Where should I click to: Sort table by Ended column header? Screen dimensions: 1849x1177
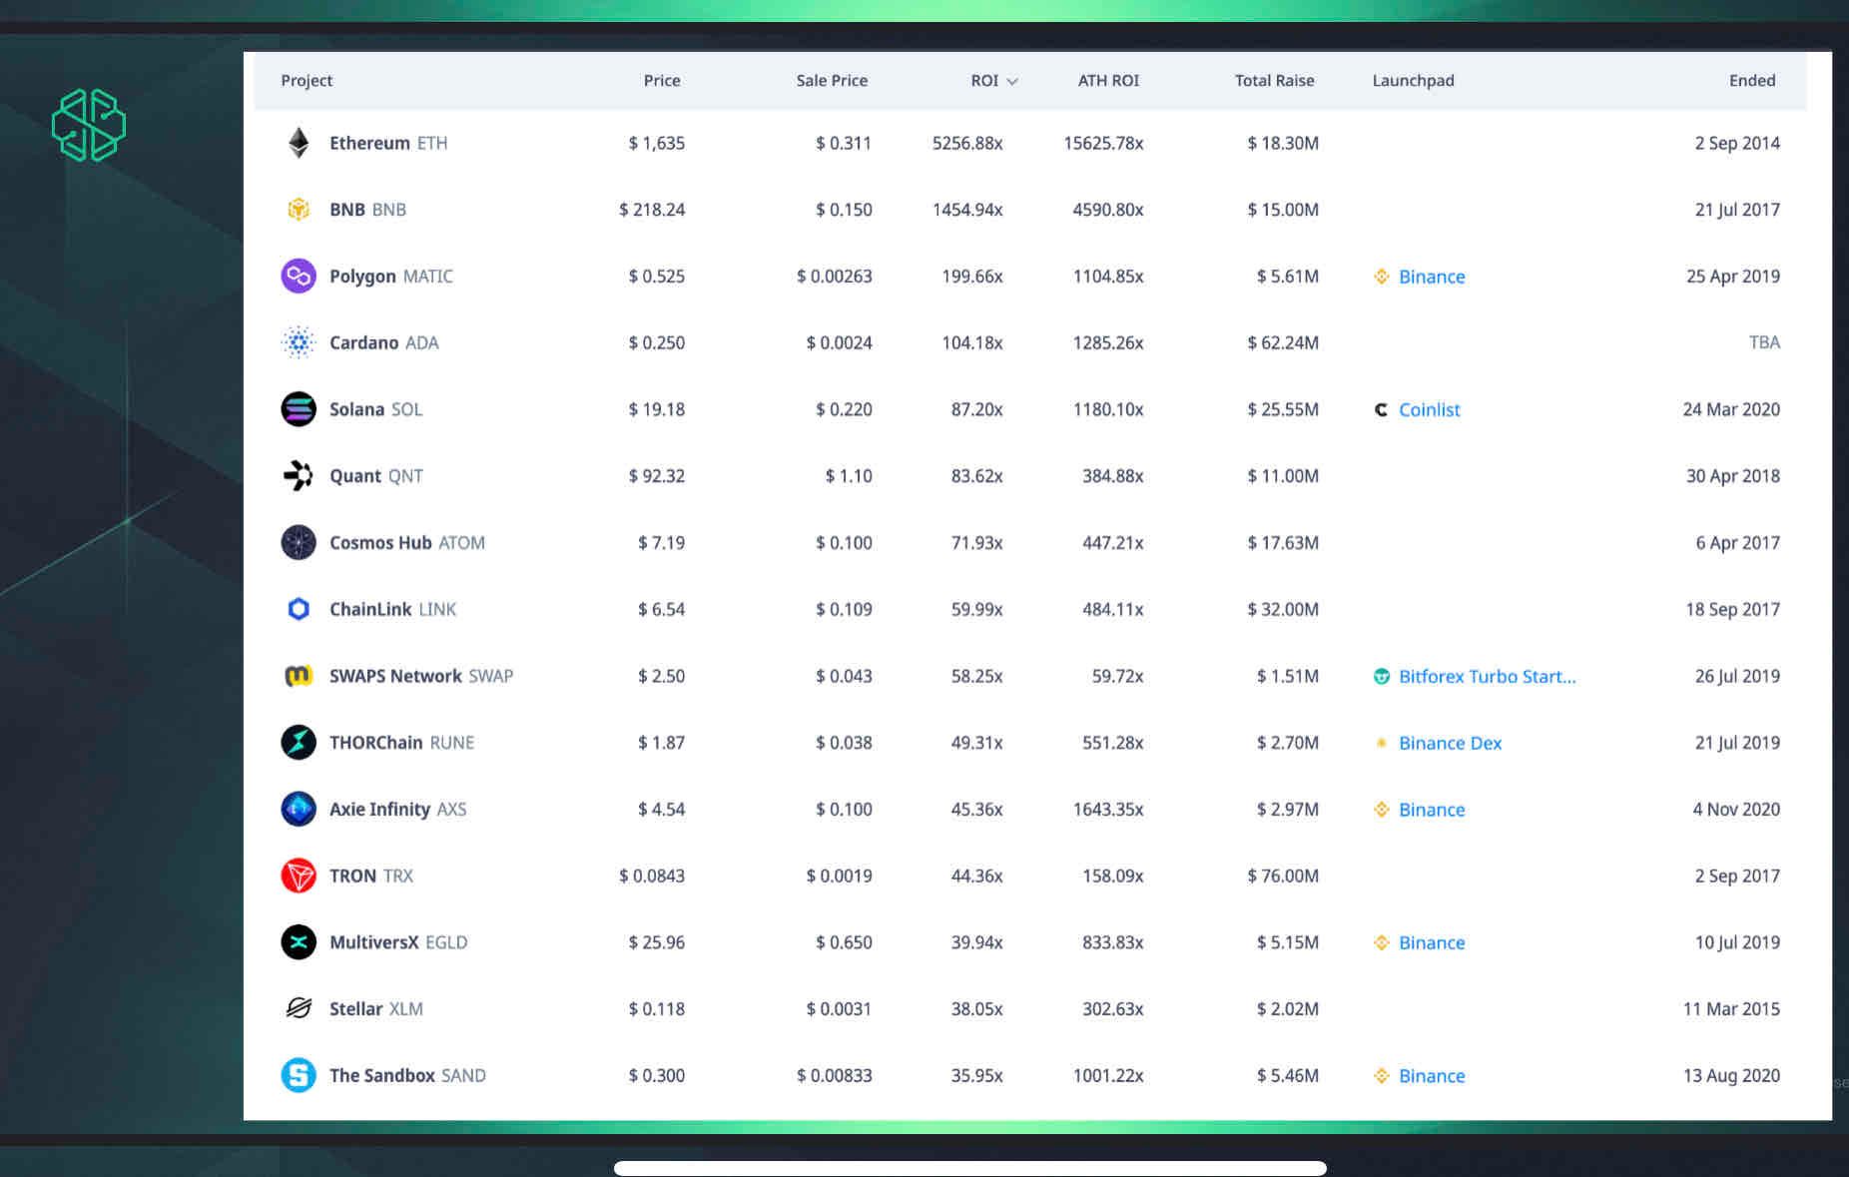click(1752, 80)
